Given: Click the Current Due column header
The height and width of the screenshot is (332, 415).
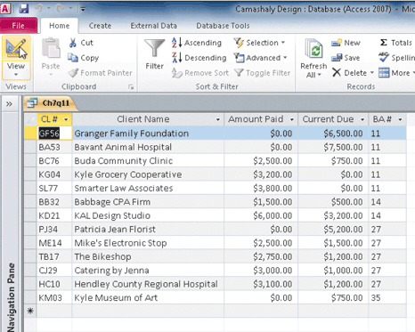Looking at the screenshot, I should point(333,119).
